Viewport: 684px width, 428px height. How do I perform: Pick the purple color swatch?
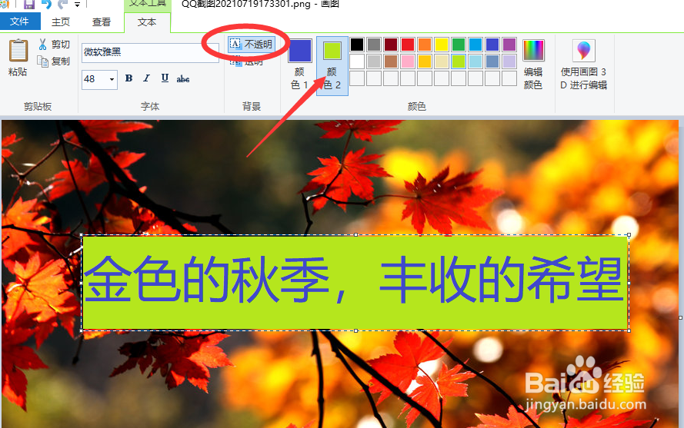click(x=509, y=45)
